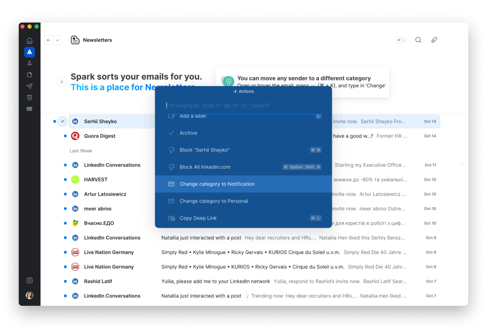487x335 pixels.
Task: Click the LinkedIn icon of Serhii Sheyko
Action: tap(75, 121)
